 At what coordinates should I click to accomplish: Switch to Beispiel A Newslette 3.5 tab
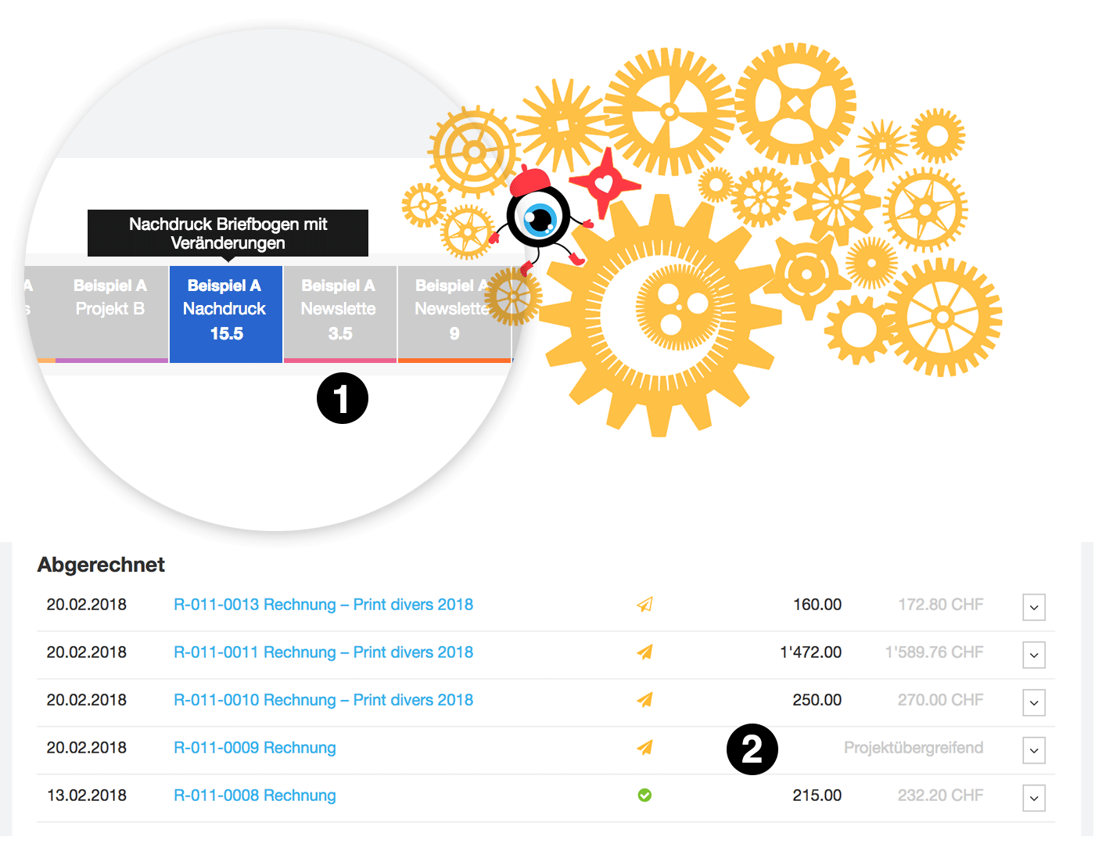340,314
